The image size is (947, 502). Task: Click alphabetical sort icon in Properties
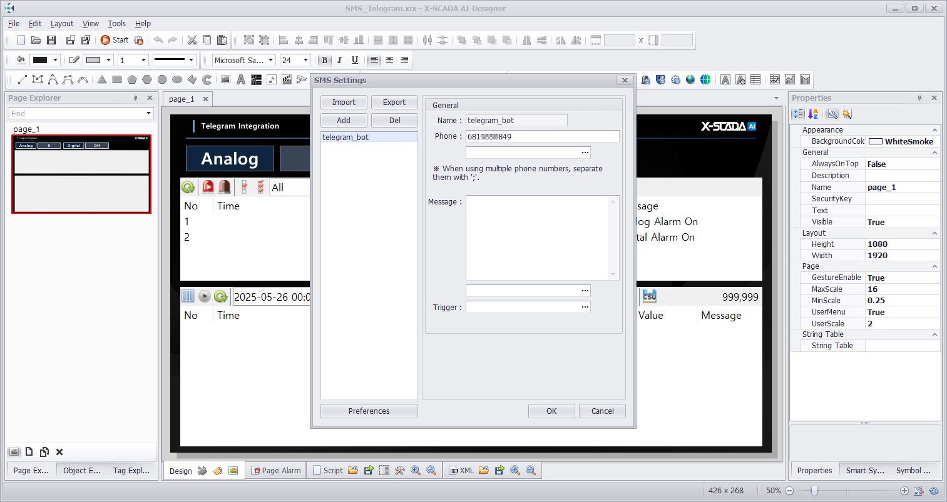(x=813, y=114)
